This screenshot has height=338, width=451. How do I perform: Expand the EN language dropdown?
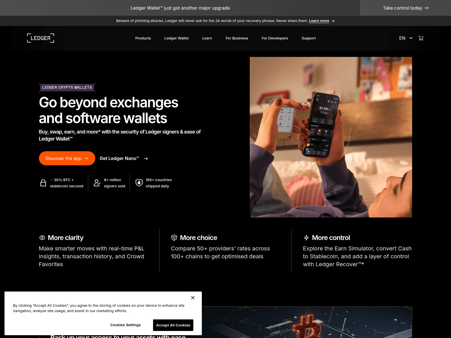pos(406,38)
